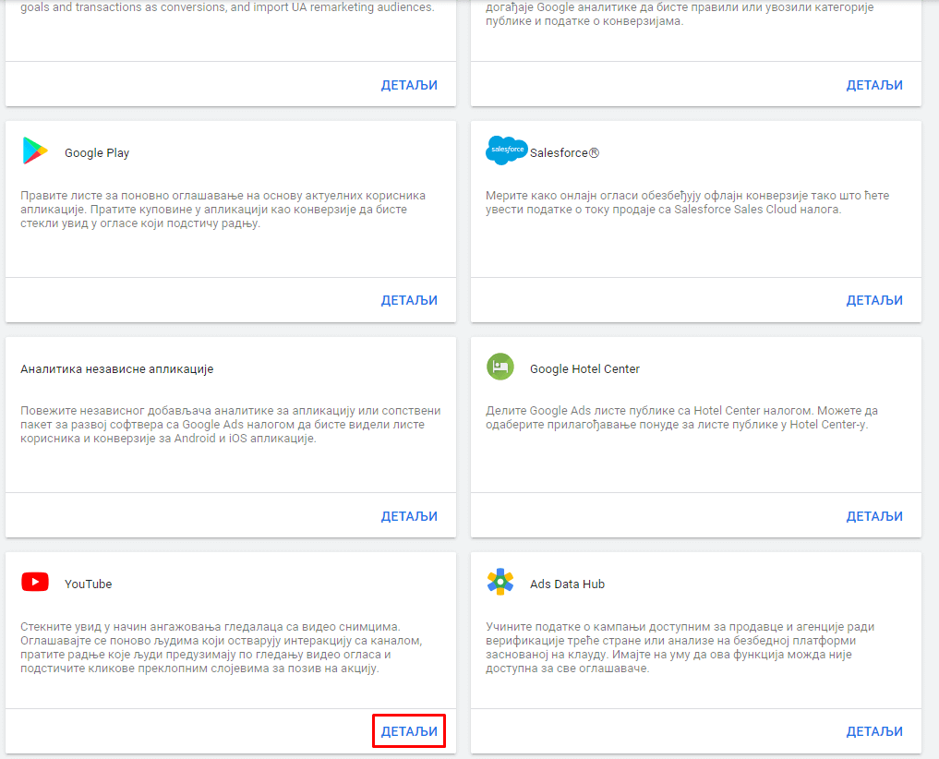Image resolution: width=939 pixels, height=759 pixels.
Task: Open ДЕТАЉИ for the YouTube card
Action: click(409, 731)
